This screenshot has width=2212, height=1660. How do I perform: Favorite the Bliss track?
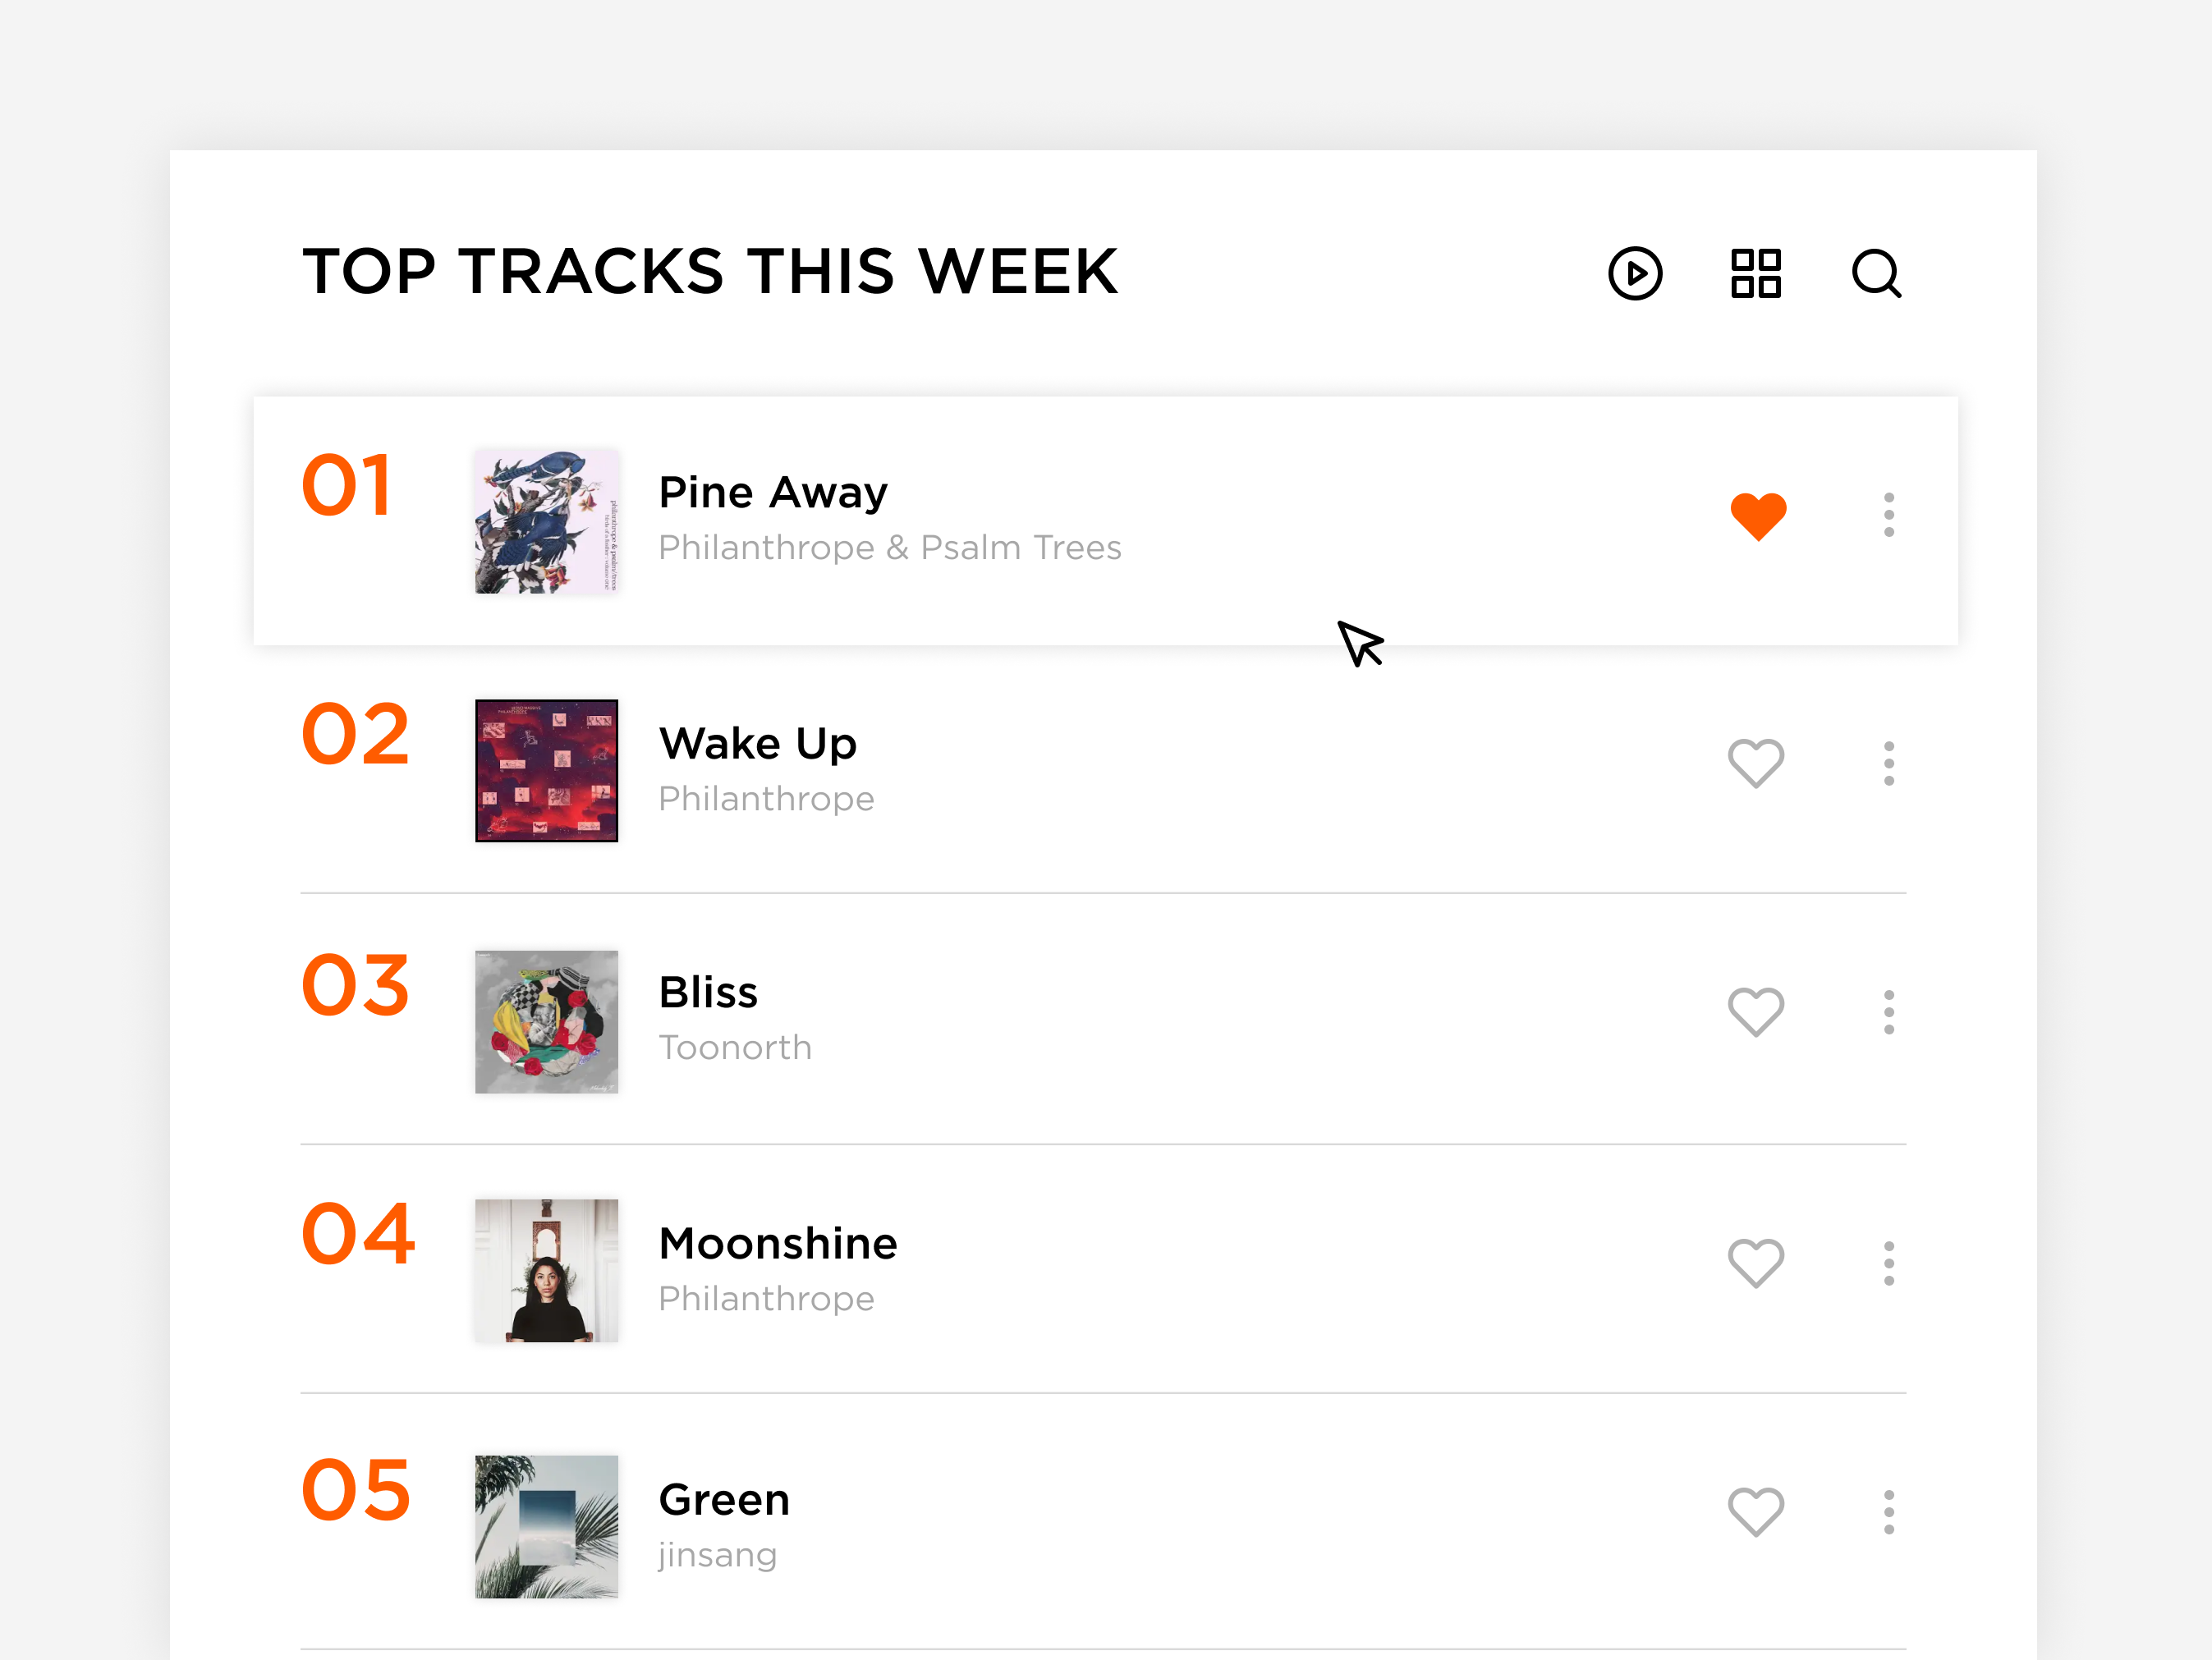click(x=1756, y=1012)
